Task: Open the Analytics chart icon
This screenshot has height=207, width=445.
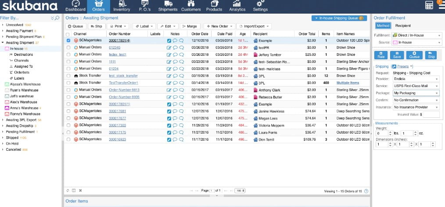Action: click(x=237, y=4)
